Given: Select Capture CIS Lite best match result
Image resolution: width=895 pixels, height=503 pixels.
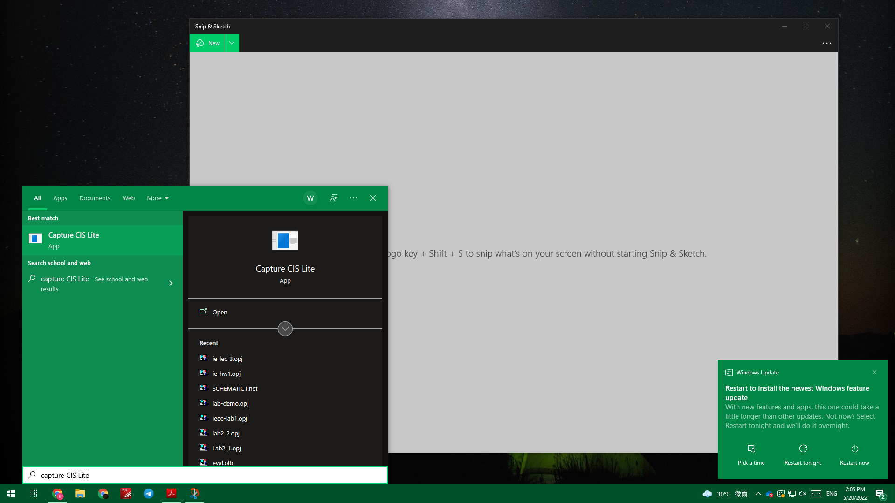Looking at the screenshot, I should coord(103,240).
